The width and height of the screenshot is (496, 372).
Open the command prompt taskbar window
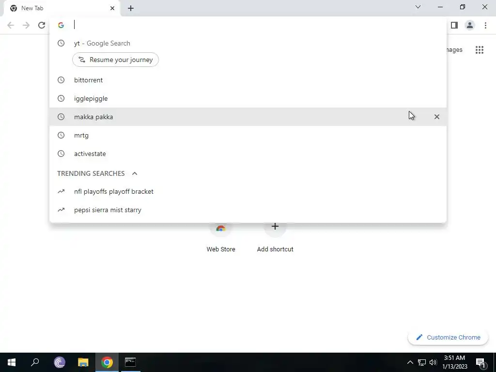(x=130, y=362)
